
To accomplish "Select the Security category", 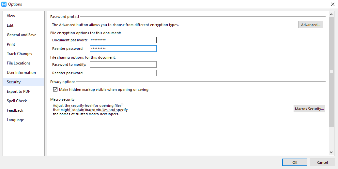I will 23,82.
